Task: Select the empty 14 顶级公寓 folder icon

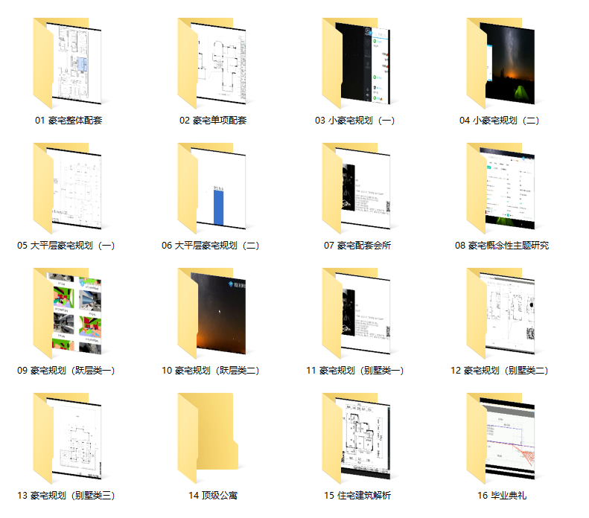Action: [x=208, y=438]
